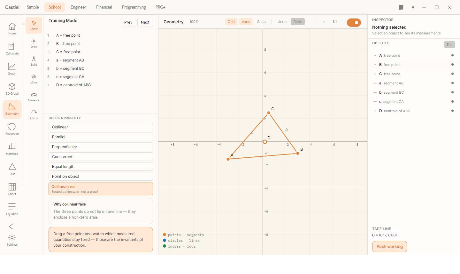The image size is (460, 274).
Task: Go to the Next training step
Action: tap(145, 22)
